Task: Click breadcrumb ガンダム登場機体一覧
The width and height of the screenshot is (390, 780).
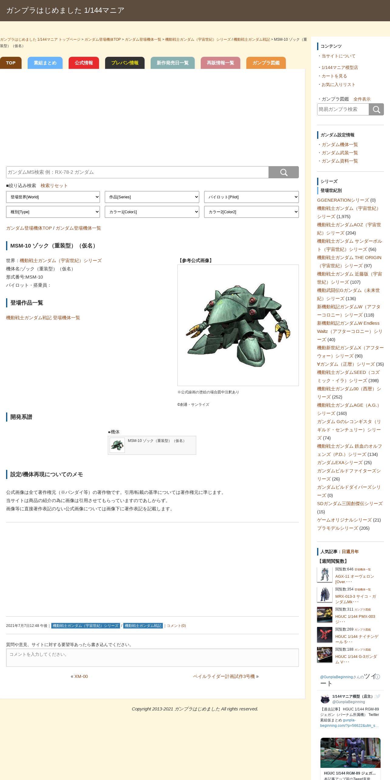Action: 143,39
